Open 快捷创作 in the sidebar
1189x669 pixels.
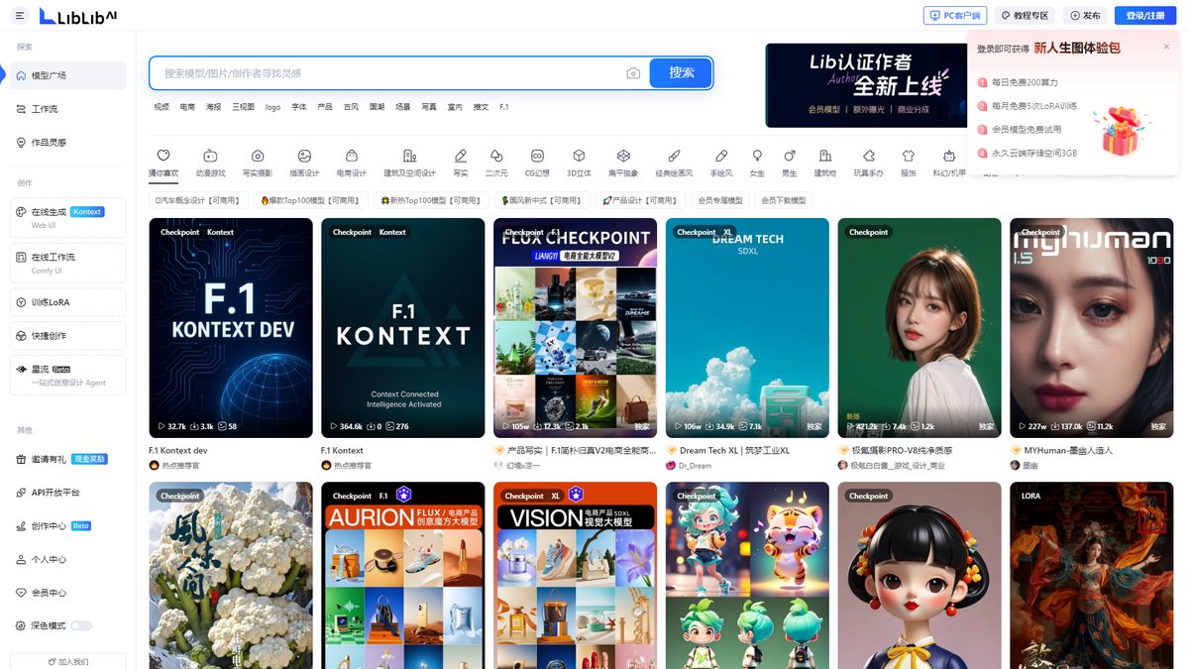68,336
